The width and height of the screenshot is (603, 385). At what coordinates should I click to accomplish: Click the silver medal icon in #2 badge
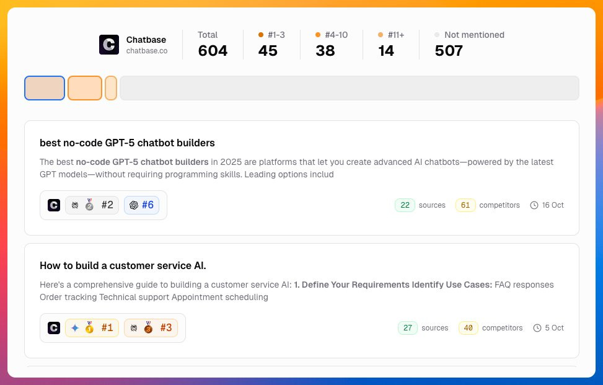[89, 205]
